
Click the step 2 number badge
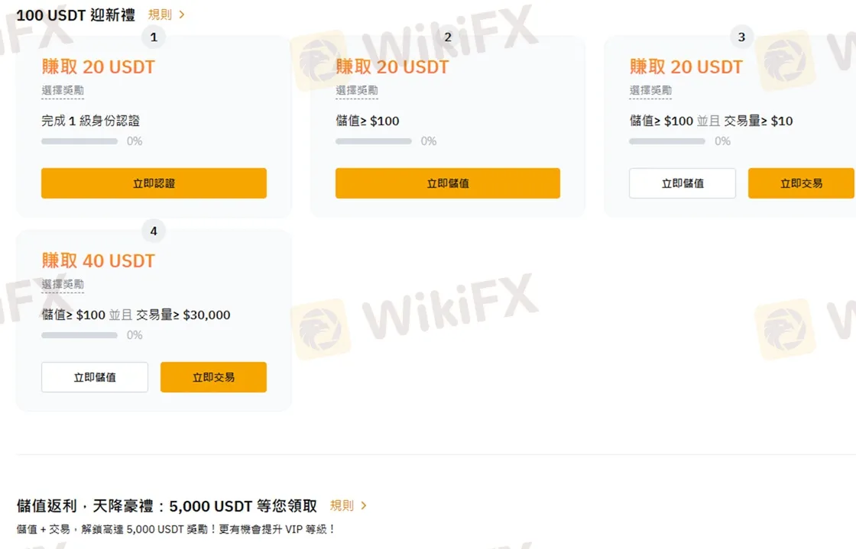tap(448, 37)
